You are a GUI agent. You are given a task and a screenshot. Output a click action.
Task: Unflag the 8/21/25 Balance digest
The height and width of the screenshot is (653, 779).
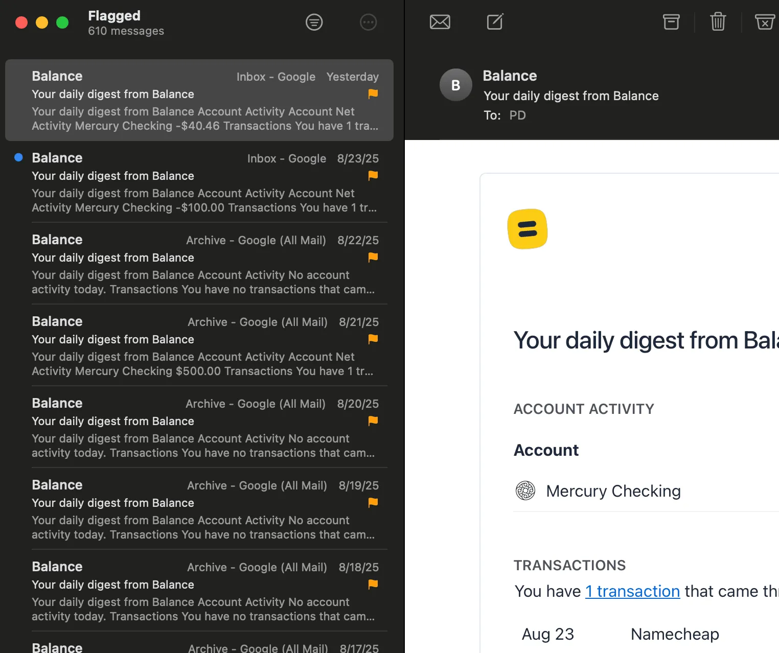tap(372, 339)
